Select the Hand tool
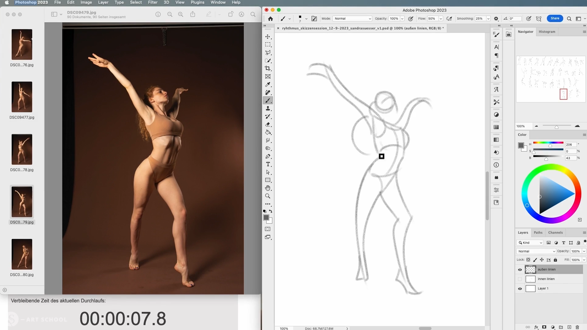 268,188
